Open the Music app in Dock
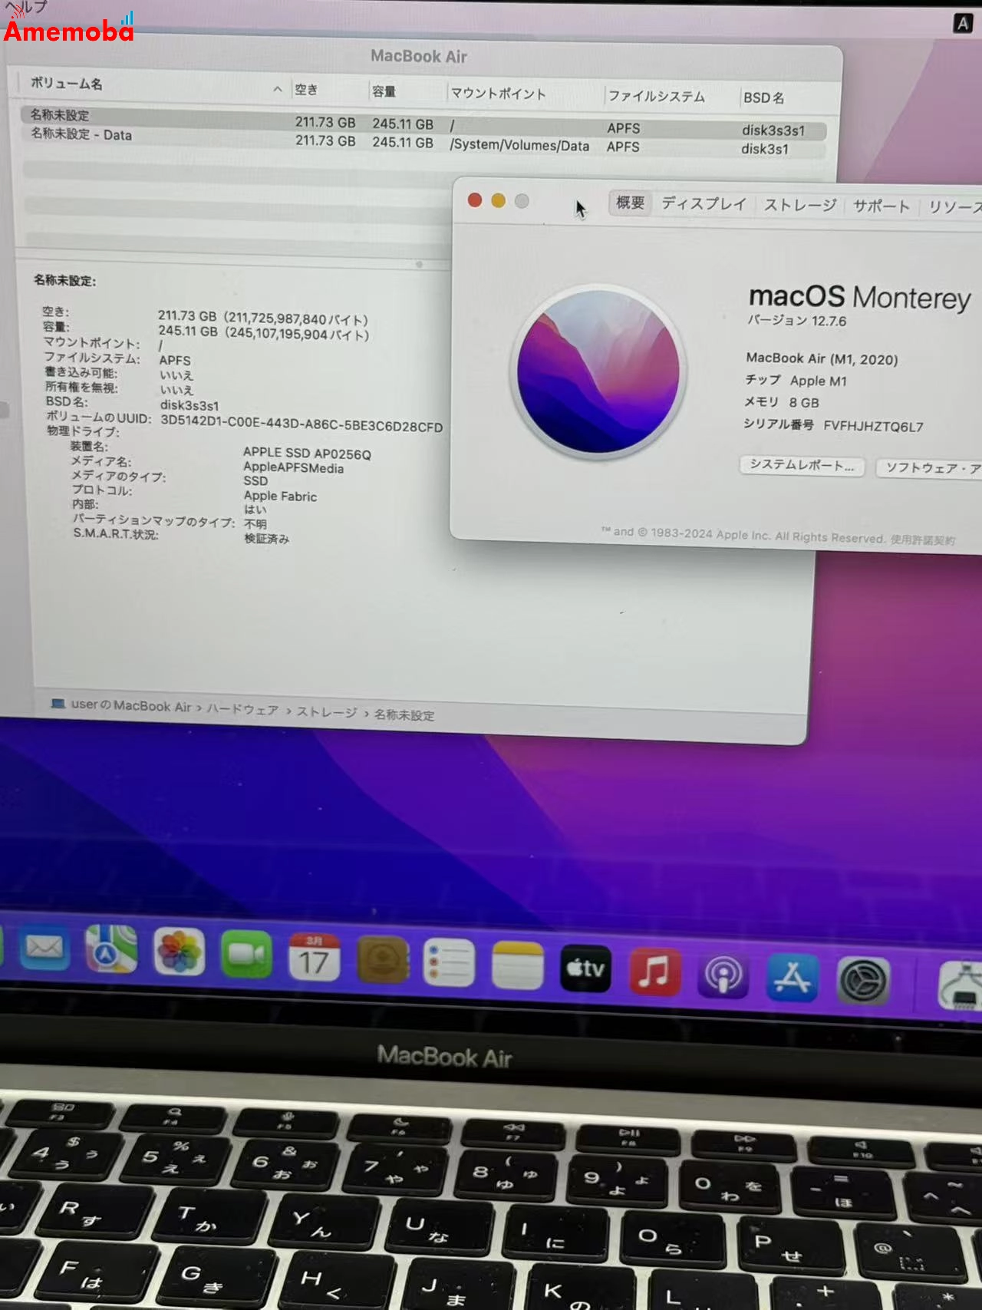982x1310 pixels. coord(654,972)
